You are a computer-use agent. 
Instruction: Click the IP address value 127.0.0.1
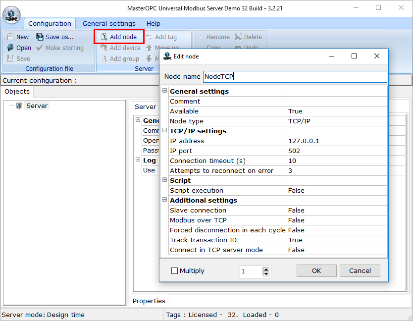(x=337, y=141)
